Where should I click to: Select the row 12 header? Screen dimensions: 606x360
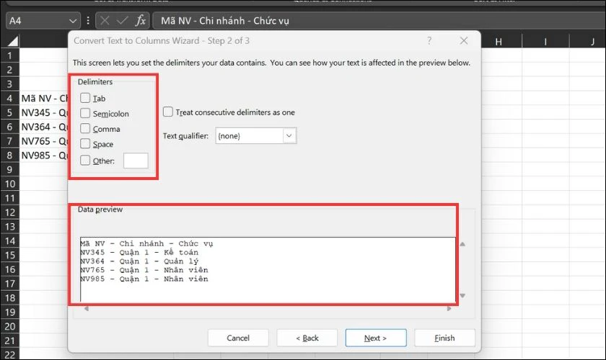point(9,212)
